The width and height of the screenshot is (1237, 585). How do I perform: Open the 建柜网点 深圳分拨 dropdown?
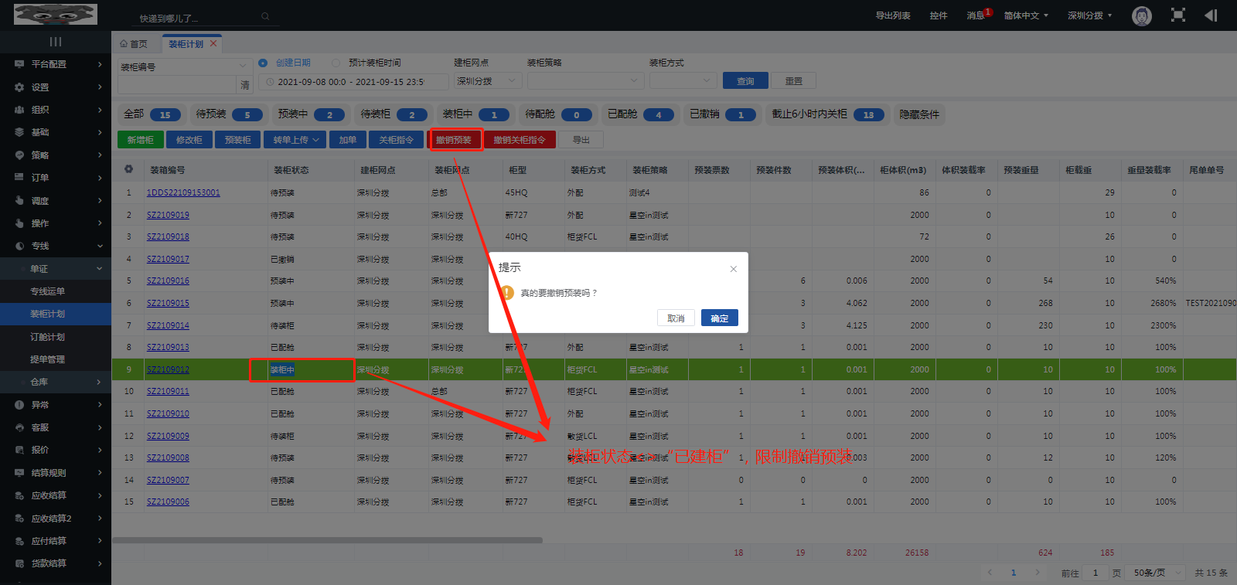pyautogui.click(x=488, y=80)
